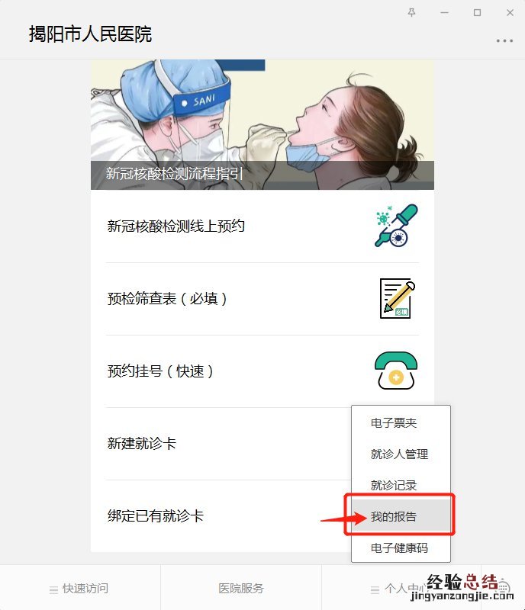
Task: Pin the window with the pushpin icon
Action: [x=411, y=12]
